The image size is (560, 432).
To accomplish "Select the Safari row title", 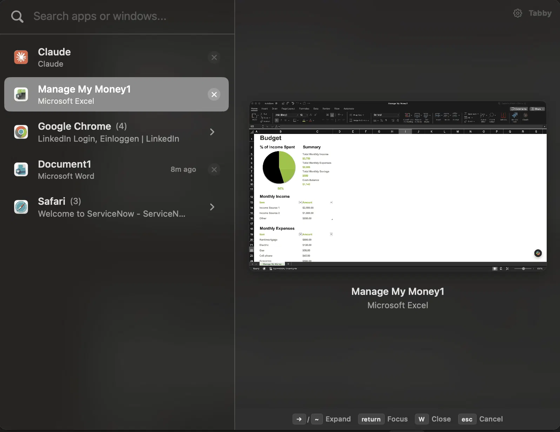I will pos(52,201).
